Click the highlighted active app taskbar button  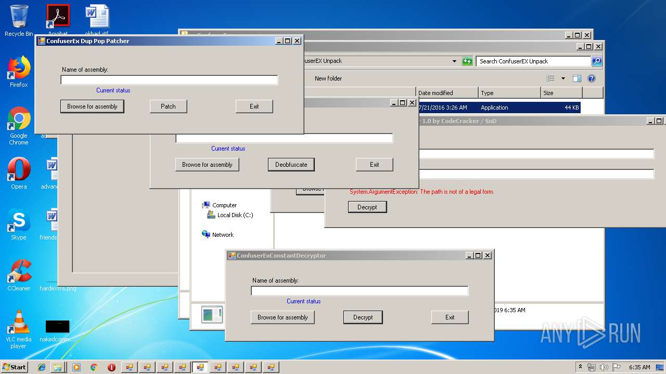click(200, 367)
